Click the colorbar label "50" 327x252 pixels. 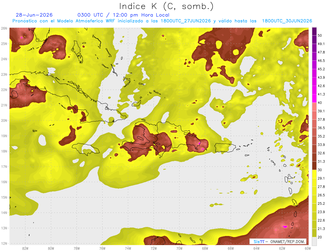click(x=320, y=35)
